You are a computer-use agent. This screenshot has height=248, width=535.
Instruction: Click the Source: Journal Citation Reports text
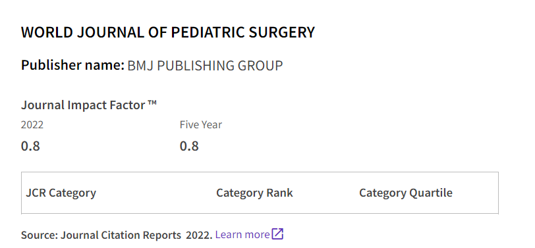pos(101,235)
